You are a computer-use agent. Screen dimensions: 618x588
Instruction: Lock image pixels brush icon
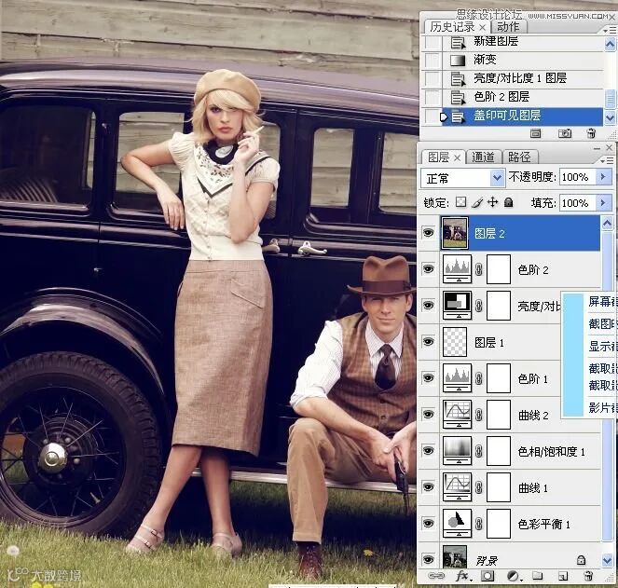coord(477,202)
